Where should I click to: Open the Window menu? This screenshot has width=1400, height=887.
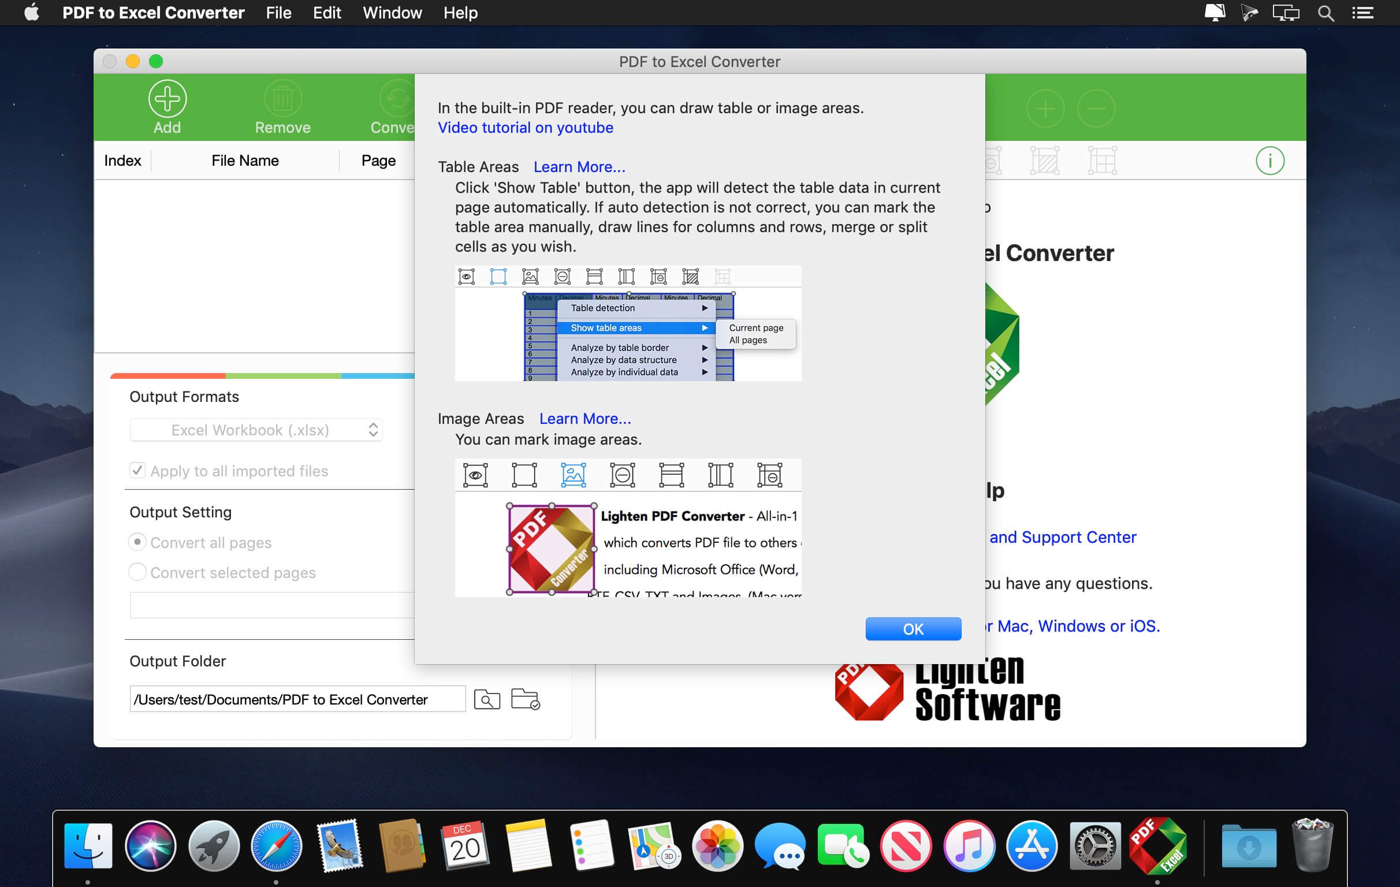[391, 13]
